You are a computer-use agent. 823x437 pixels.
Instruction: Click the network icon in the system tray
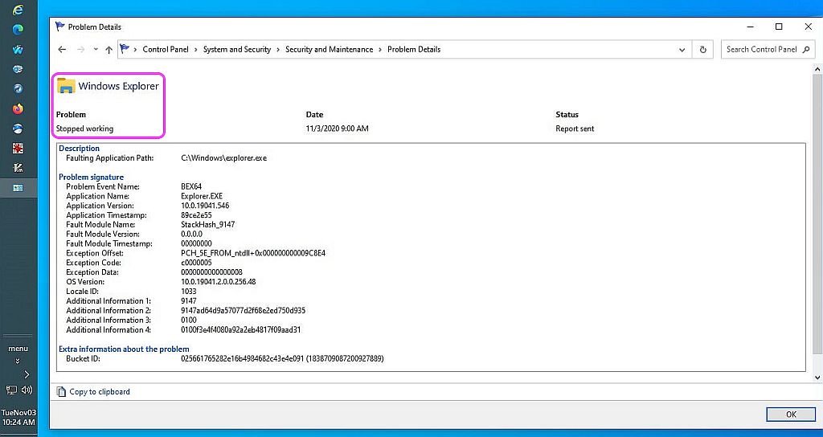coord(11,390)
